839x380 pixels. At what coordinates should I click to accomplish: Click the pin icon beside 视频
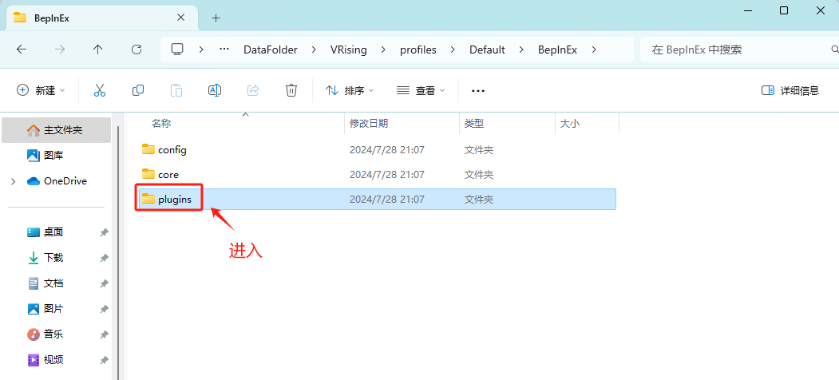(x=104, y=360)
